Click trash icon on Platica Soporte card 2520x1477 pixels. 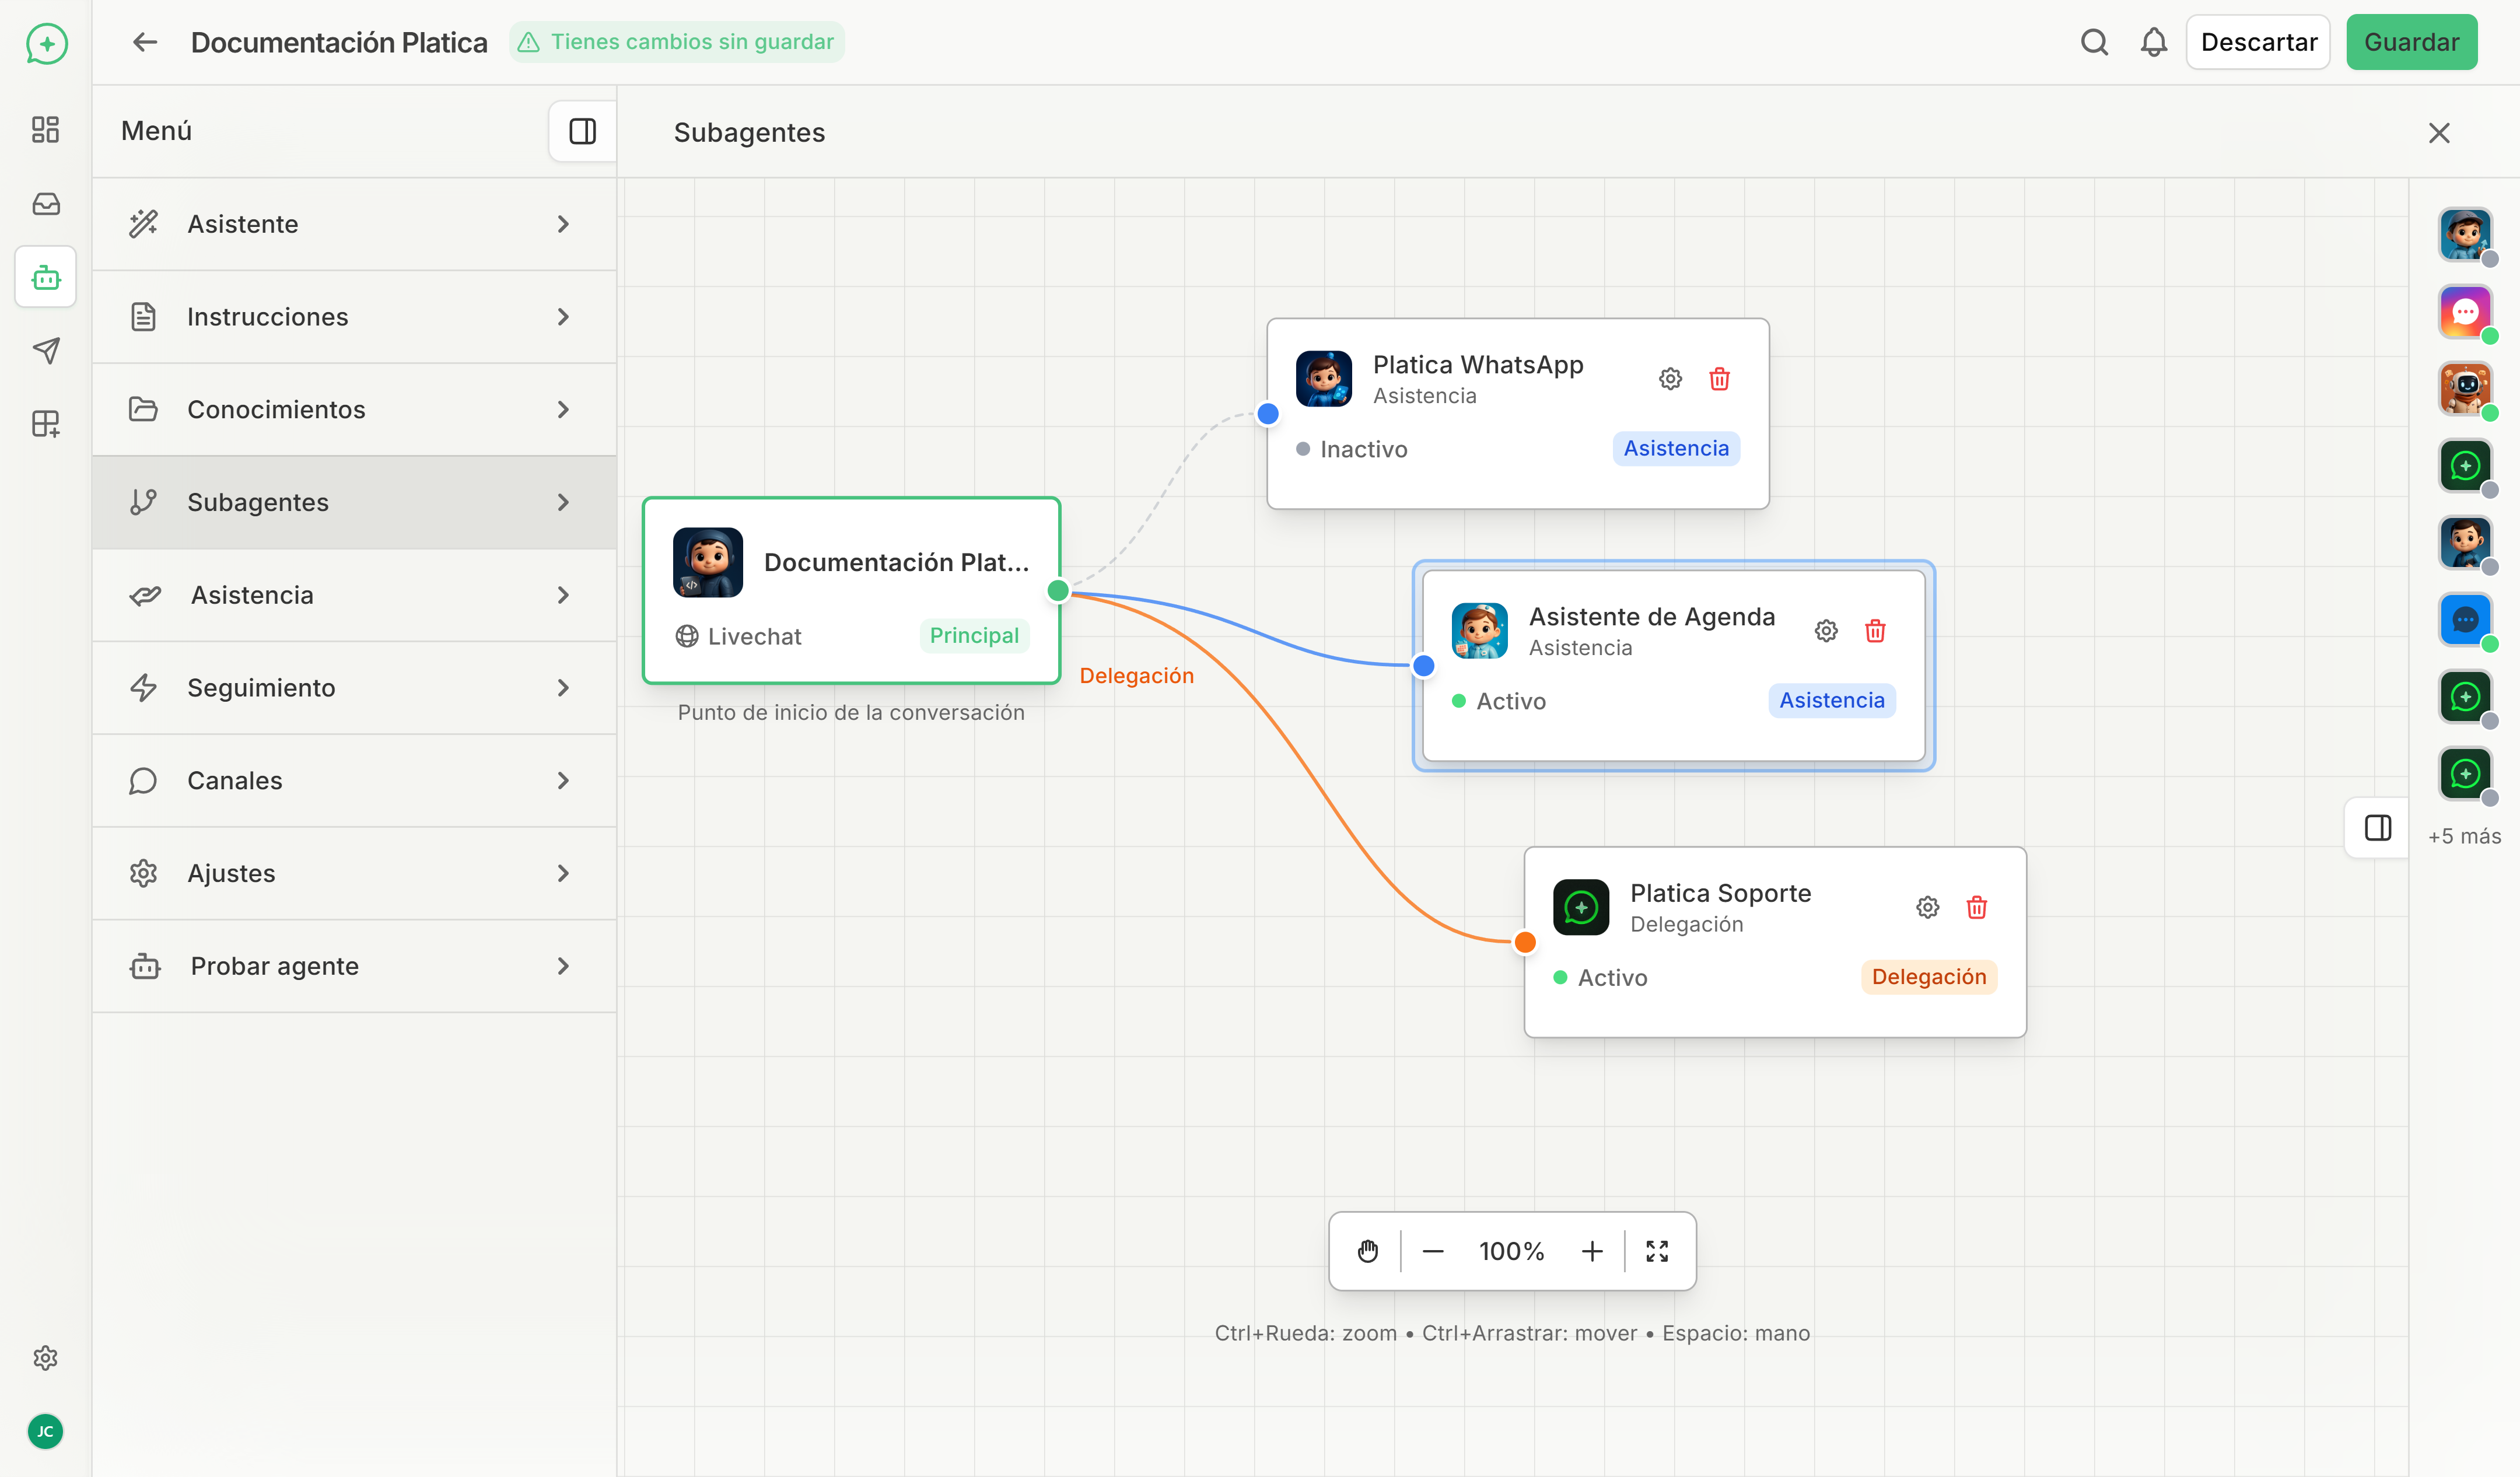[x=1976, y=907]
